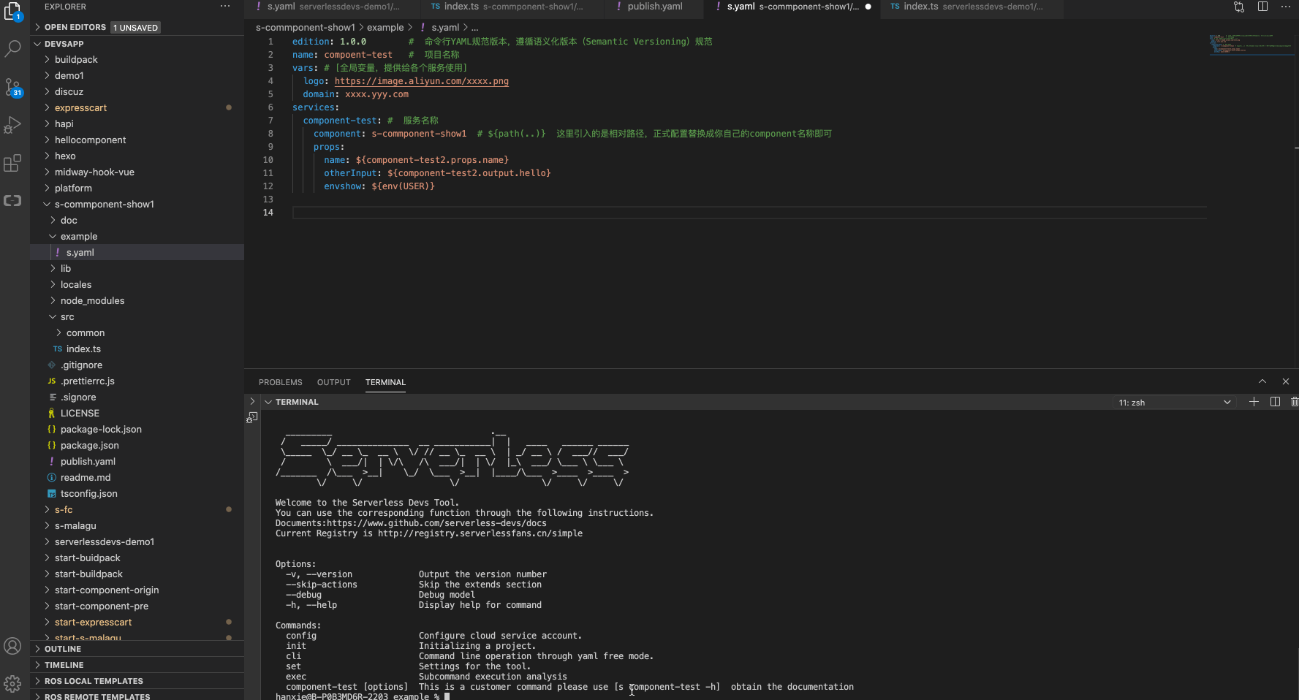Viewport: 1299px width, 700px height.
Task: Kill terminal using the trash icon
Action: 1294,402
